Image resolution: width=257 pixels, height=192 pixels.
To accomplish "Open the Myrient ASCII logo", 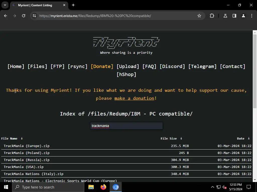I will click(126, 42).
